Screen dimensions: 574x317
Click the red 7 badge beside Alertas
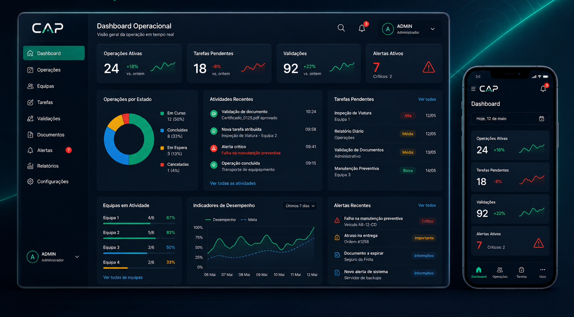pyautogui.click(x=69, y=150)
